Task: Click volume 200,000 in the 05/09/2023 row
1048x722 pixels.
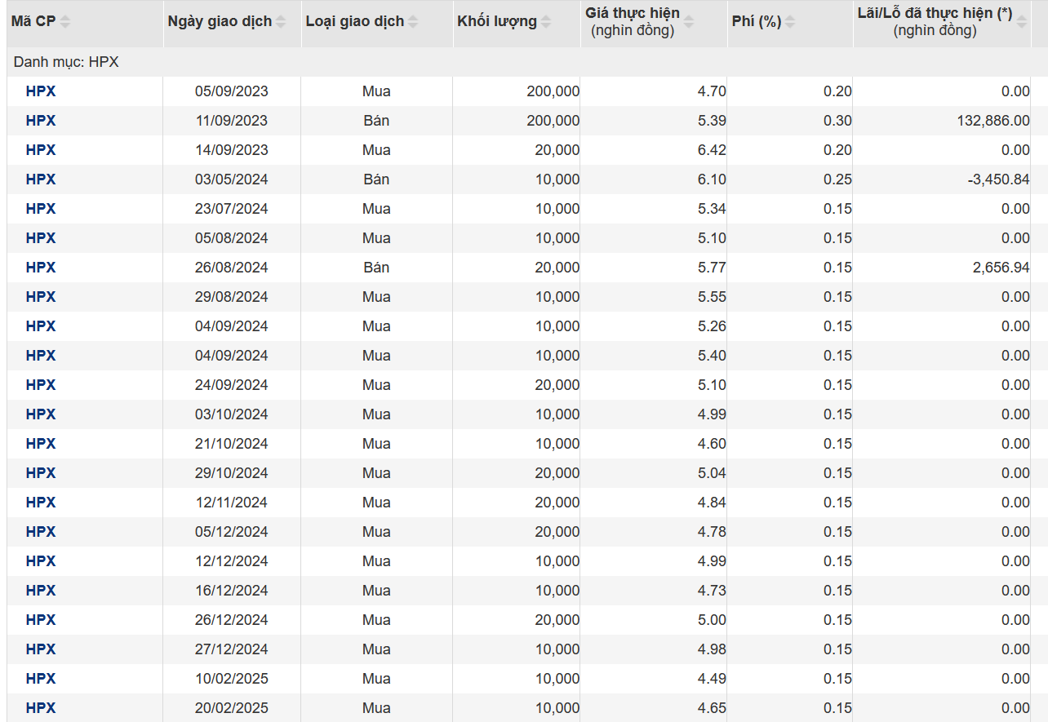Action: [x=553, y=91]
